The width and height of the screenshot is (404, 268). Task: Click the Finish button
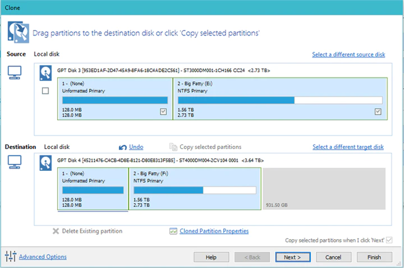[374, 257]
